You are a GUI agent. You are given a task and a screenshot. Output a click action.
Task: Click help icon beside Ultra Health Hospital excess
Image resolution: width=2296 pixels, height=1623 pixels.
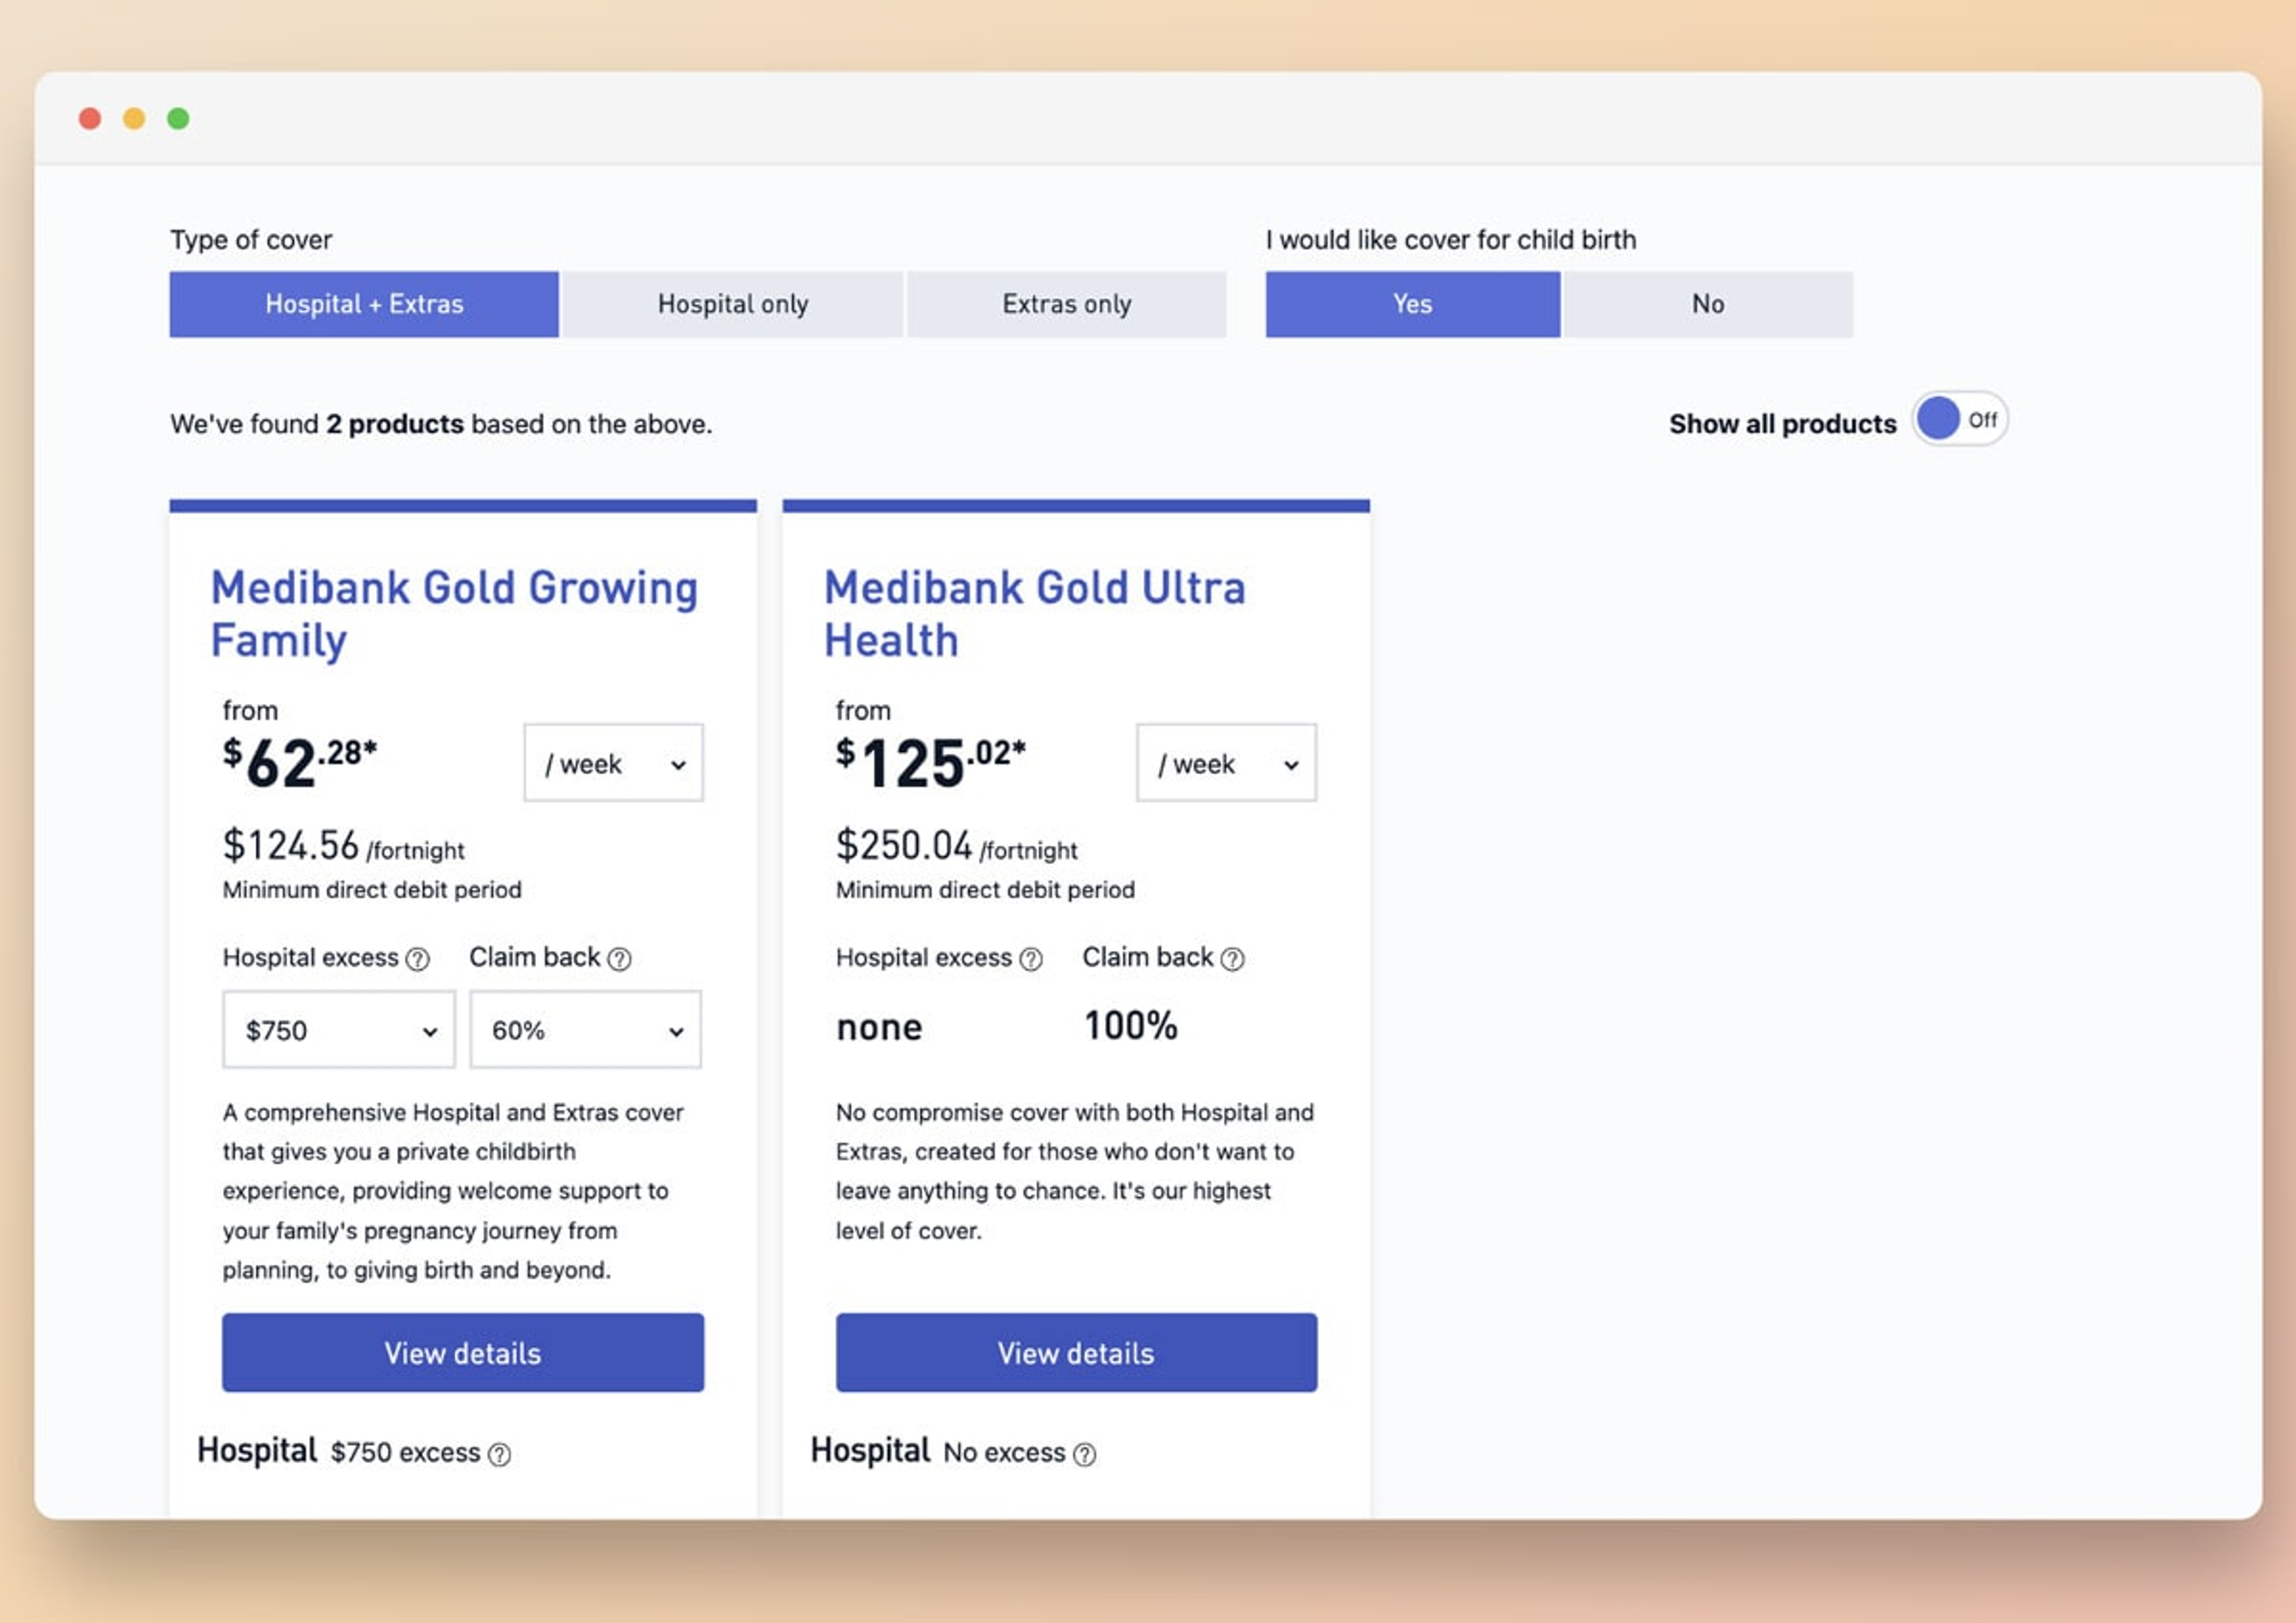click(1030, 959)
